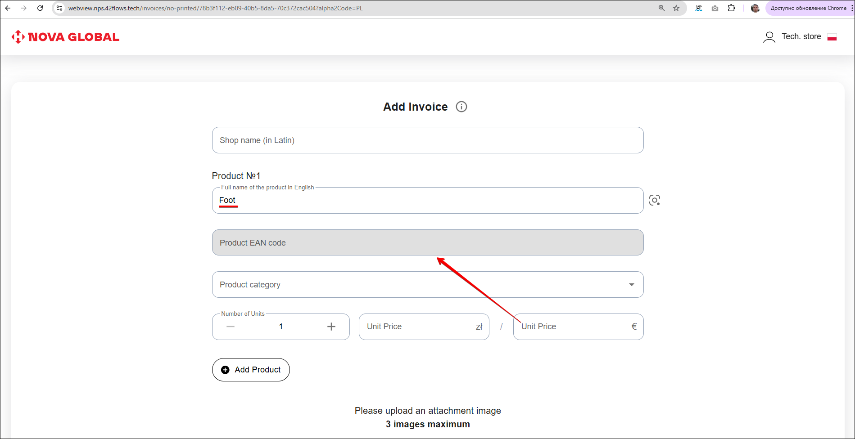Go back to previous page
The height and width of the screenshot is (439, 855).
[8, 8]
